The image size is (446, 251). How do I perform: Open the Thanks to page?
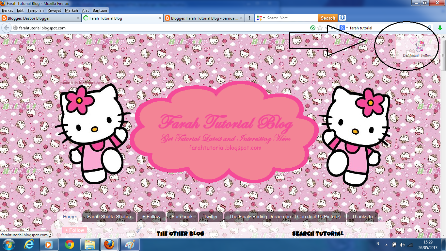tap(362, 217)
